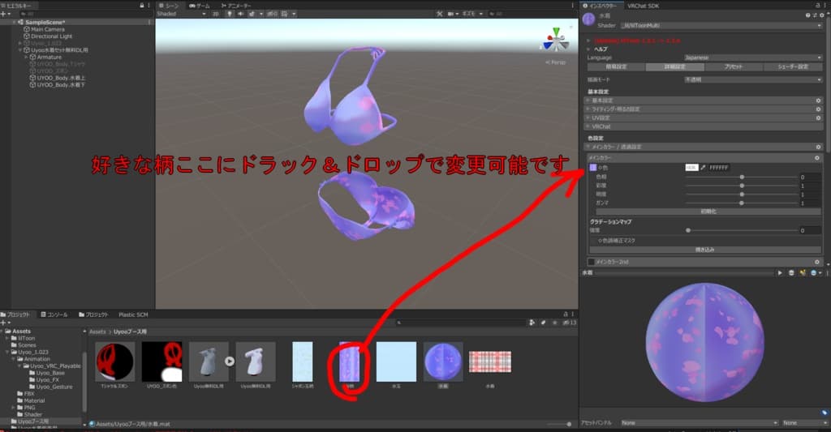Toggle scene audio speaker icon
Image resolution: width=831 pixels, height=432 pixels.
point(240,14)
